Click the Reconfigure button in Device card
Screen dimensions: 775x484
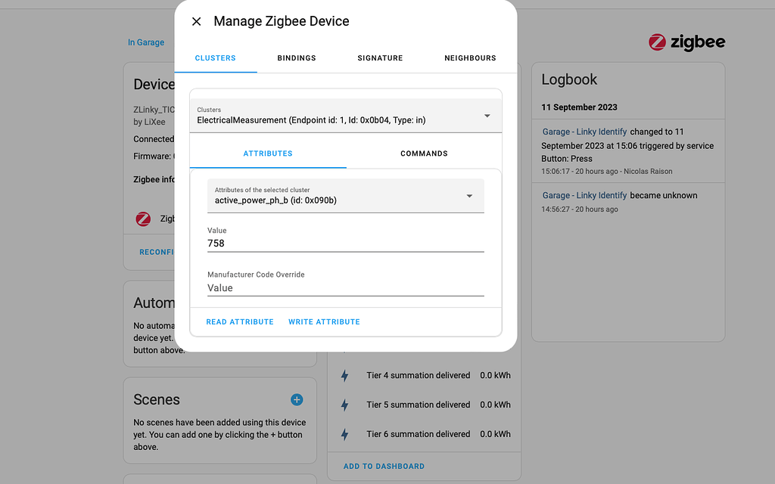(156, 253)
